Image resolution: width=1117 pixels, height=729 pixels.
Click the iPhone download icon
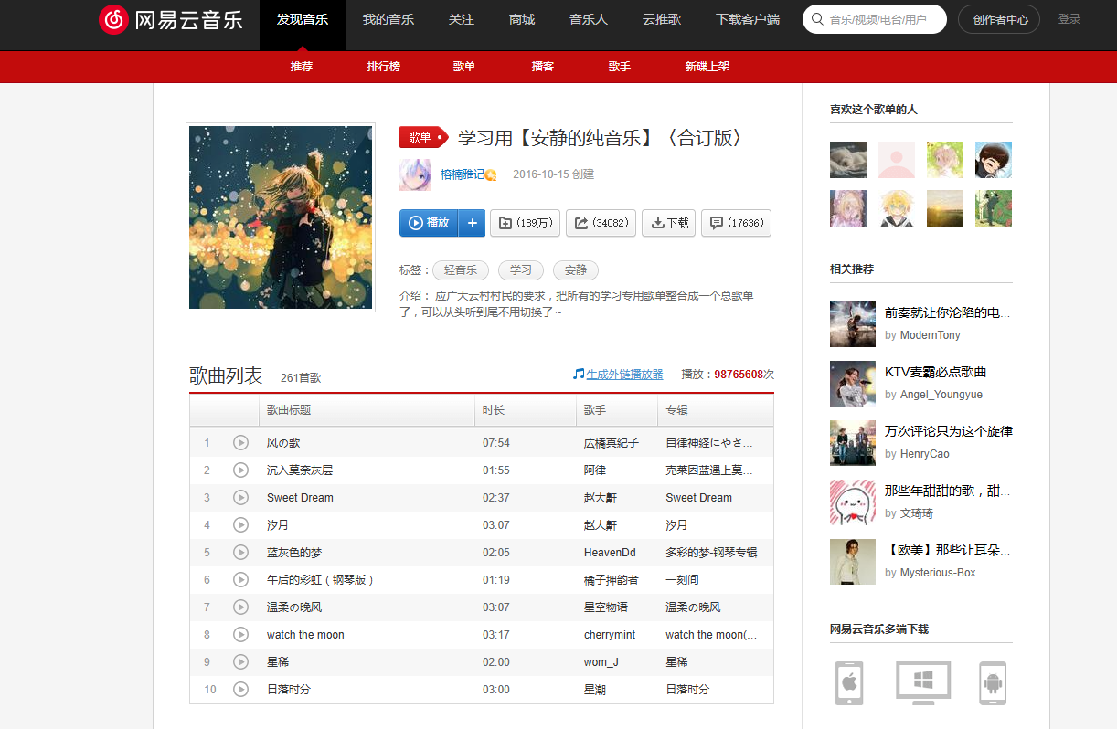coord(848,682)
